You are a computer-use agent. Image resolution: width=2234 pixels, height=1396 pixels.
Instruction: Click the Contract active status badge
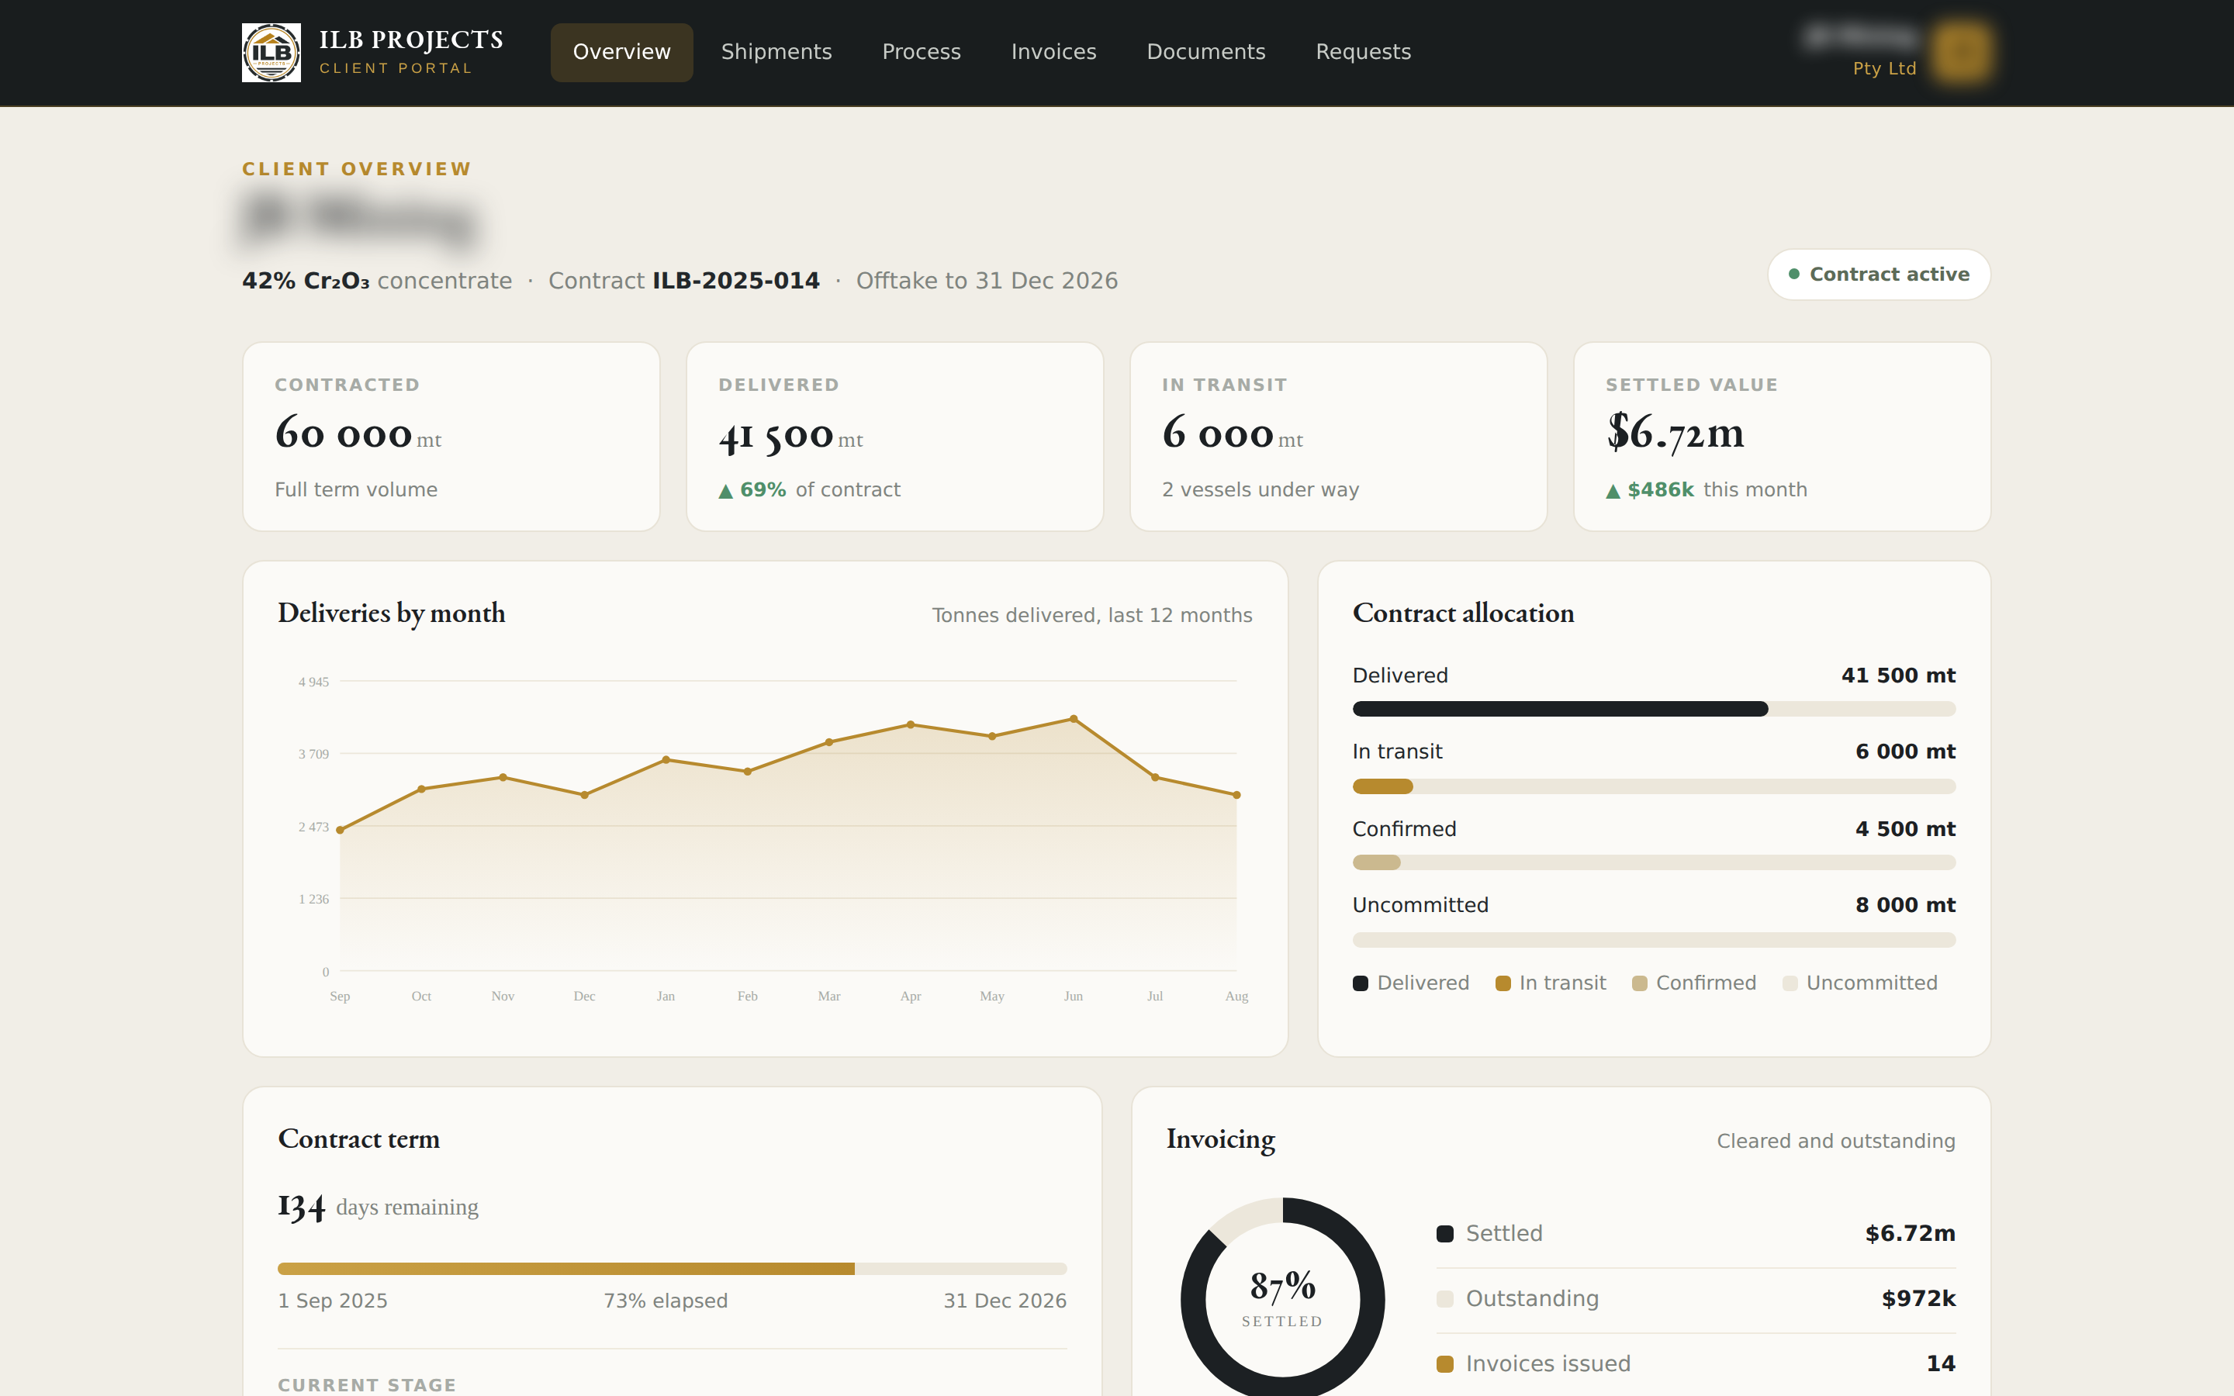click(x=1879, y=275)
